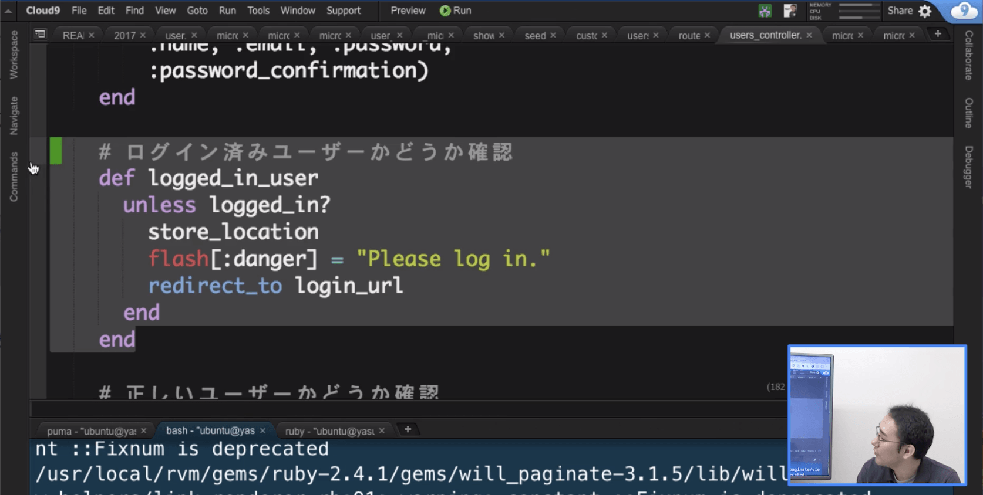Open the Edit menu

(106, 11)
